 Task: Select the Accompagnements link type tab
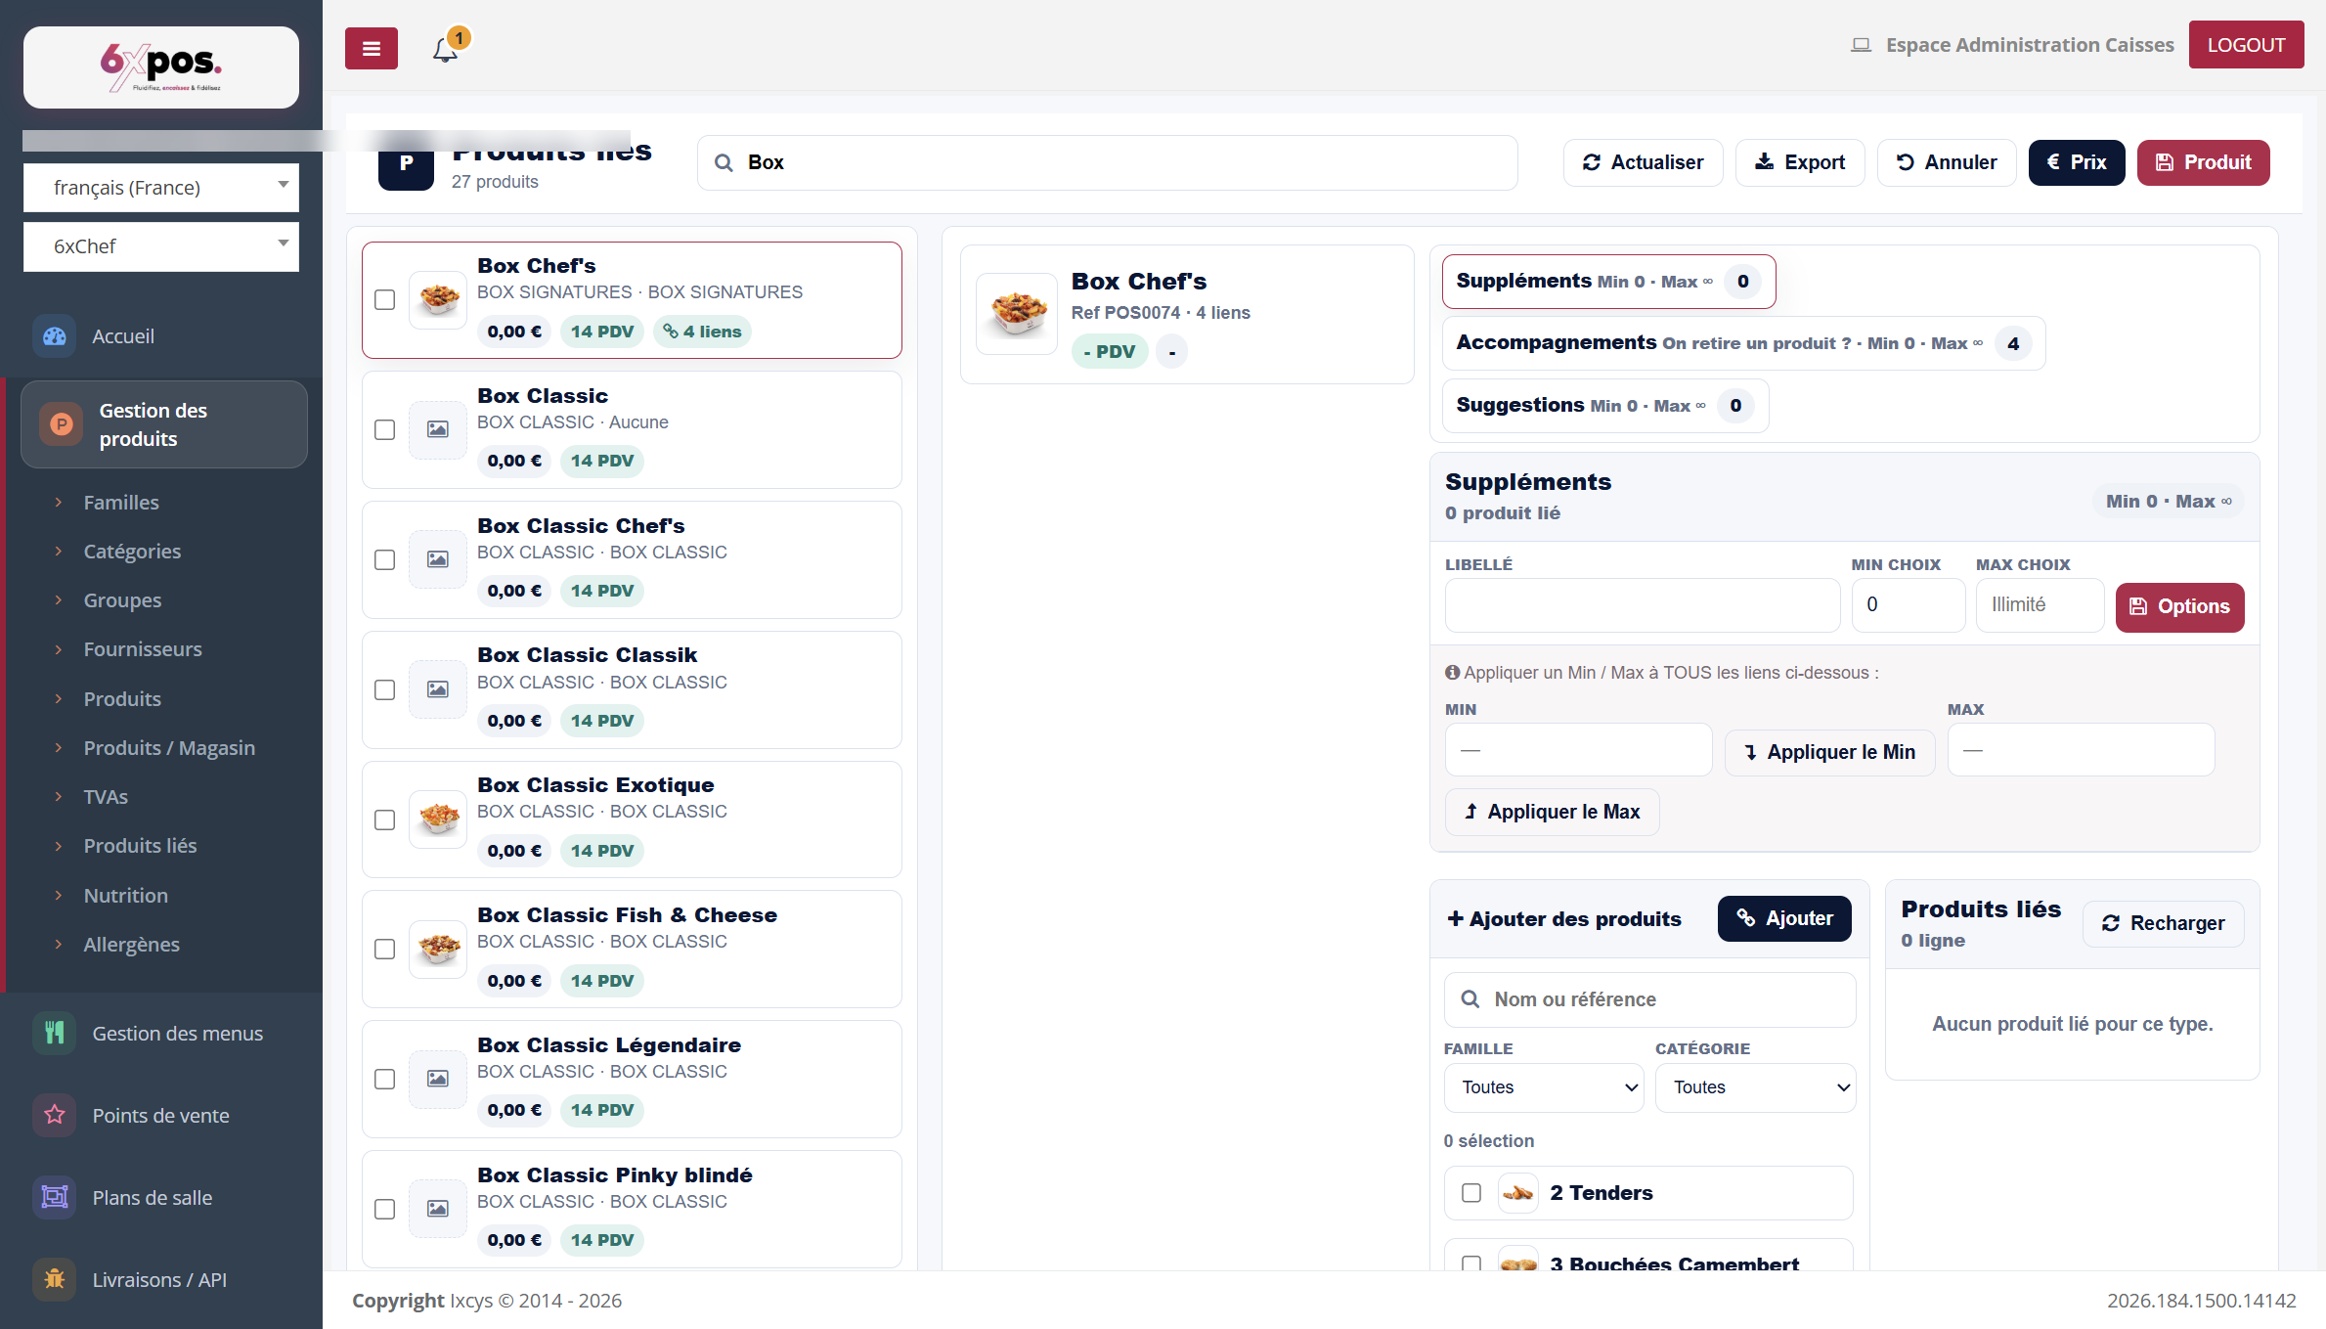1743,343
